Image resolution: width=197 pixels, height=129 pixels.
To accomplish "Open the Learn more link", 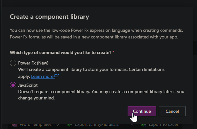I will click(x=42, y=76).
